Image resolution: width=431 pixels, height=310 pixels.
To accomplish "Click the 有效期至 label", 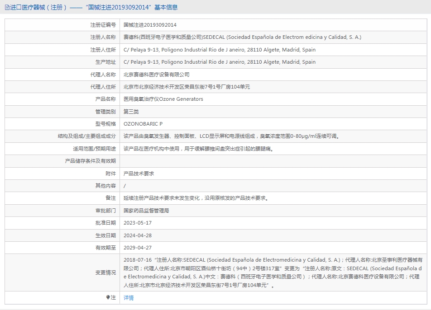I will tap(105, 248).
